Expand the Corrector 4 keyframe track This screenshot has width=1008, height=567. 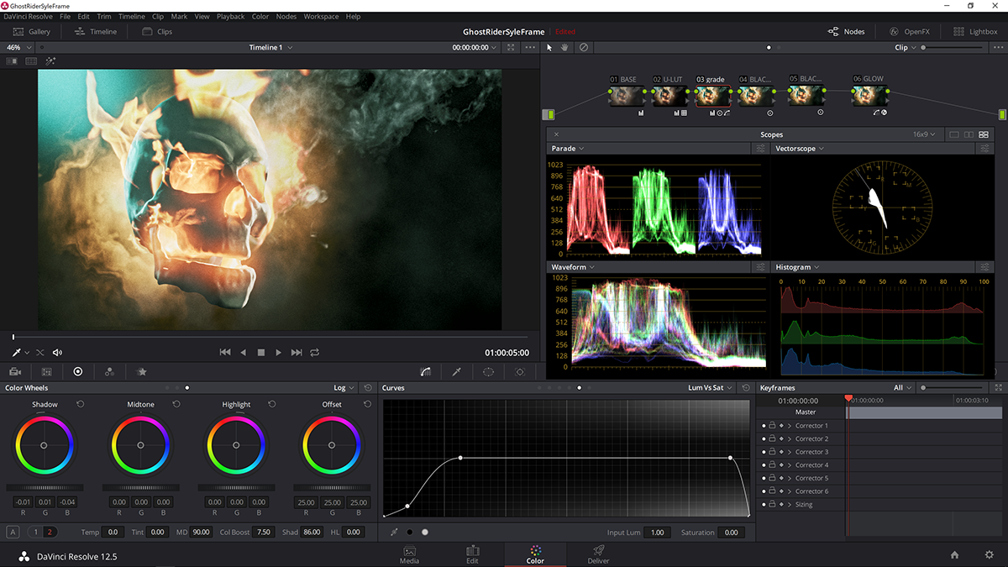pyautogui.click(x=790, y=465)
